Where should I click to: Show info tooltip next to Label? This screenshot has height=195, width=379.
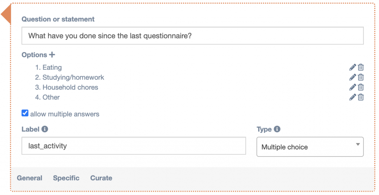pyautogui.click(x=45, y=129)
